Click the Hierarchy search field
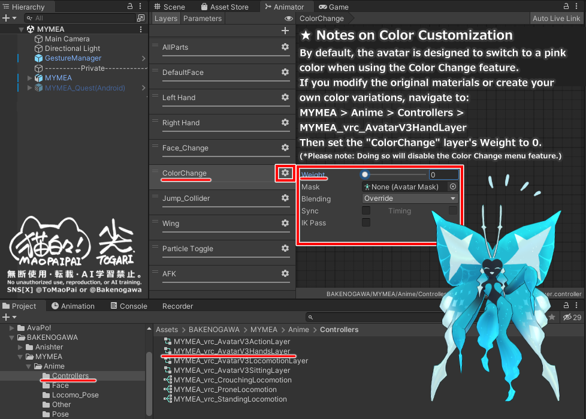586x419 pixels. [x=80, y=18]
